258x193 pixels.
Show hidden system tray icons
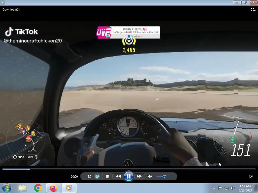click(x=214, y=188)
